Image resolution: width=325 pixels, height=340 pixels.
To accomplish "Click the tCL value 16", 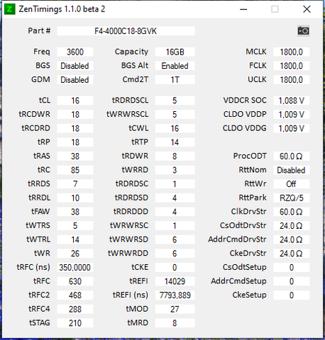I will 75,101.
